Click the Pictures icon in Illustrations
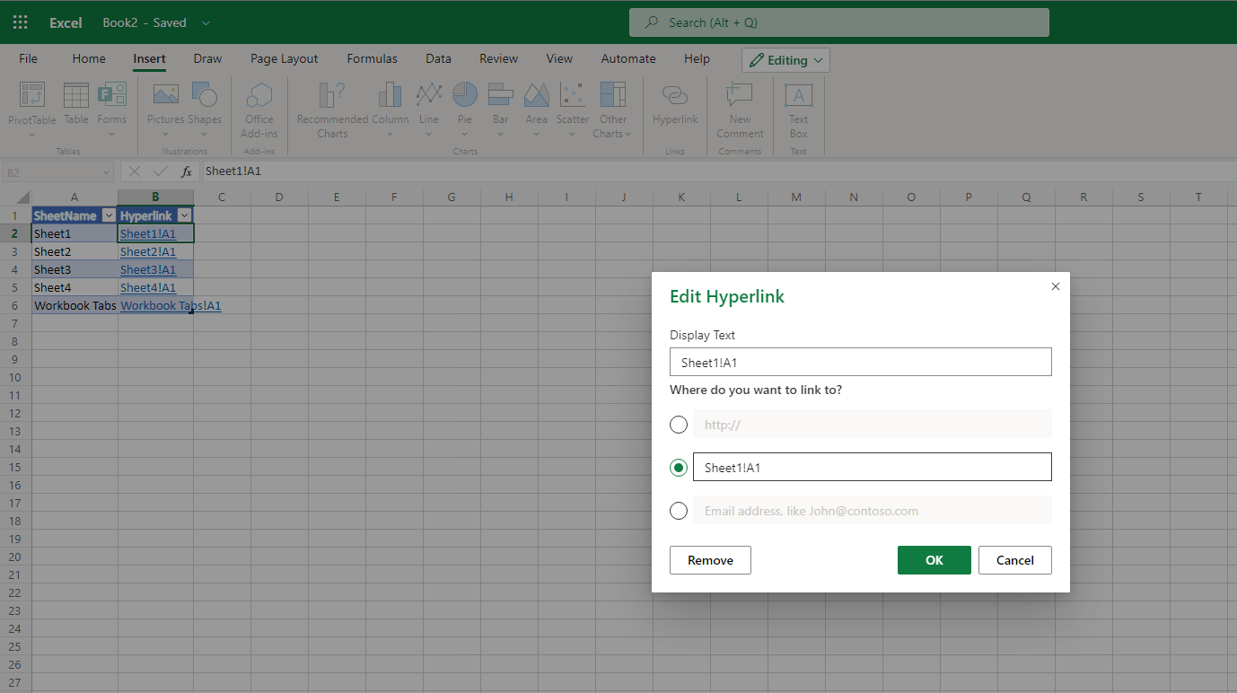Viewport: 1237px width, 693px height. click(165, 95)
